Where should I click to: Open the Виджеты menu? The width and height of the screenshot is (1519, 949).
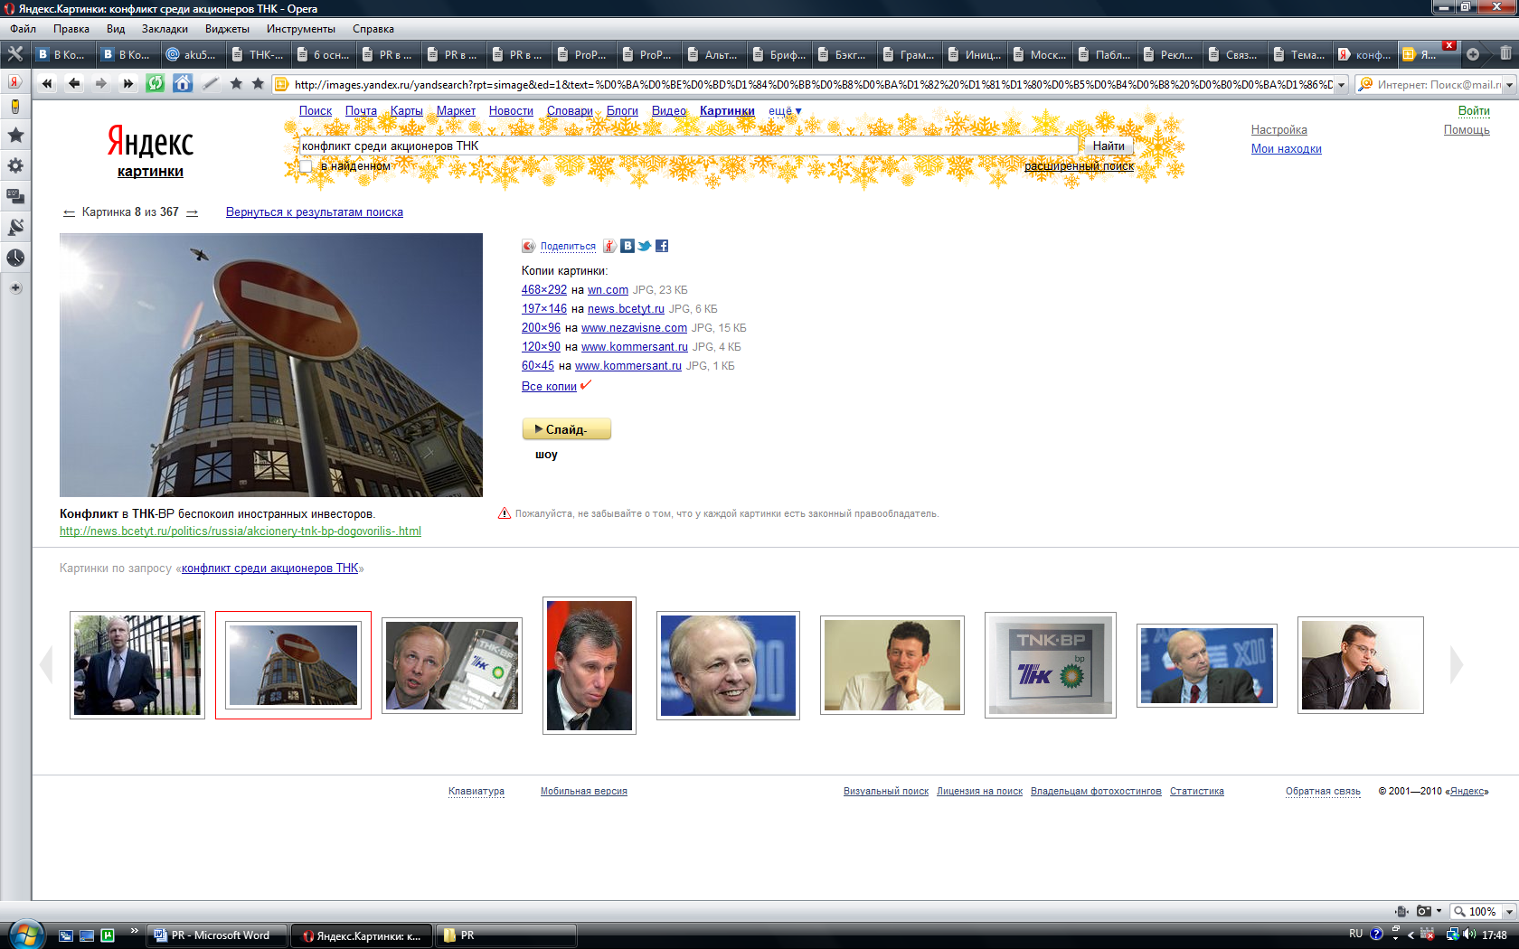click(x=227, y=29)
